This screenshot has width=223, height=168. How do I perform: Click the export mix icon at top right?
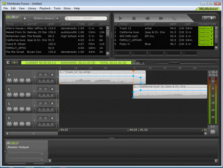click(212, 18)
